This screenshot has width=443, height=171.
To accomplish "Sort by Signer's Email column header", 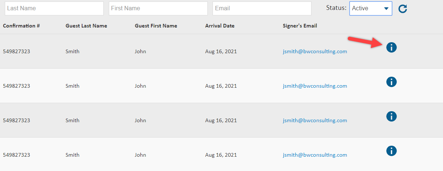I will click(x=300, y=26).
